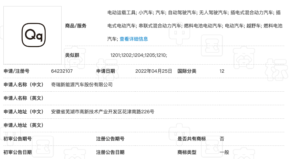Click the shared trademark value 否
Viewport: 292px width, 159px height.
[x=222, y=139]
